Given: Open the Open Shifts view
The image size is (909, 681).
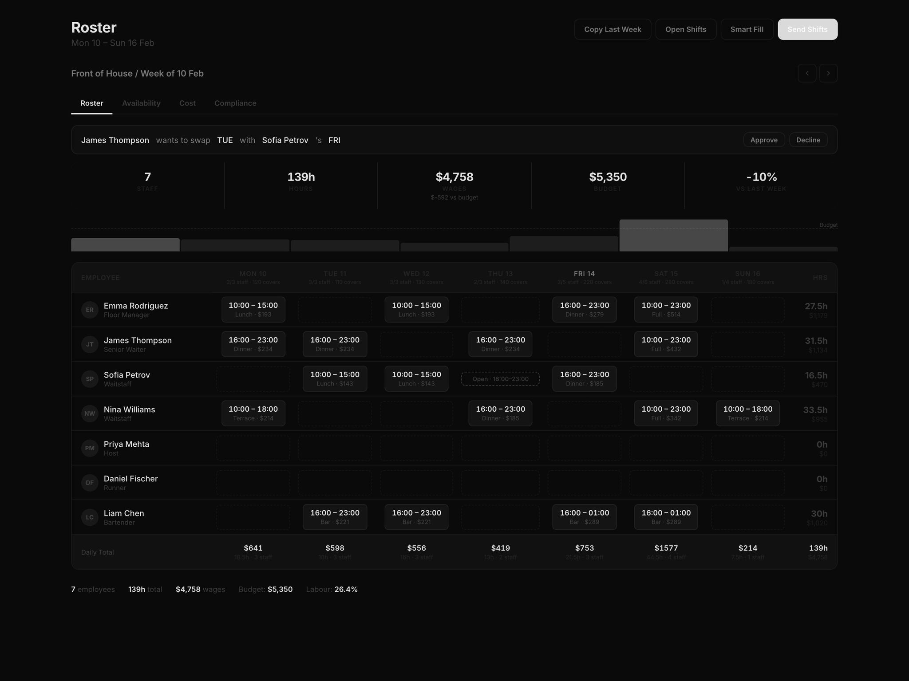Looking at the screenshot, I should tap(686, 29).
